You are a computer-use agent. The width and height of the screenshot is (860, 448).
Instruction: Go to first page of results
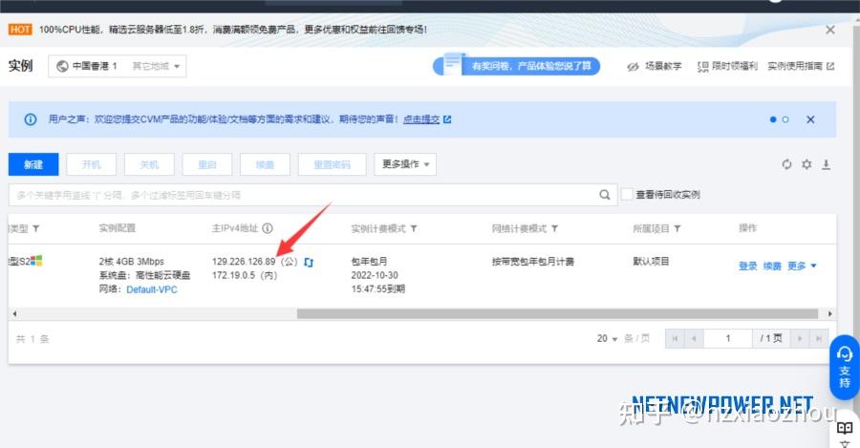pyautogui.click(x=675, y=339)
